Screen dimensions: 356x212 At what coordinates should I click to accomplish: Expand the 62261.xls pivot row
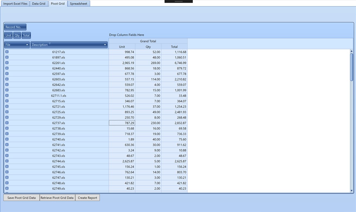(6, 62)
